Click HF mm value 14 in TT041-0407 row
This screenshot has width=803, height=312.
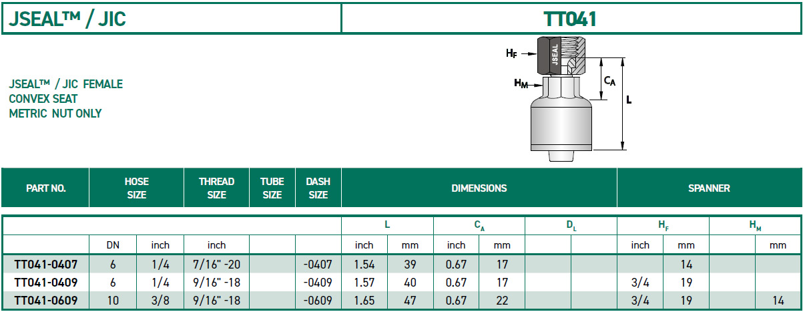click(686, 265)
